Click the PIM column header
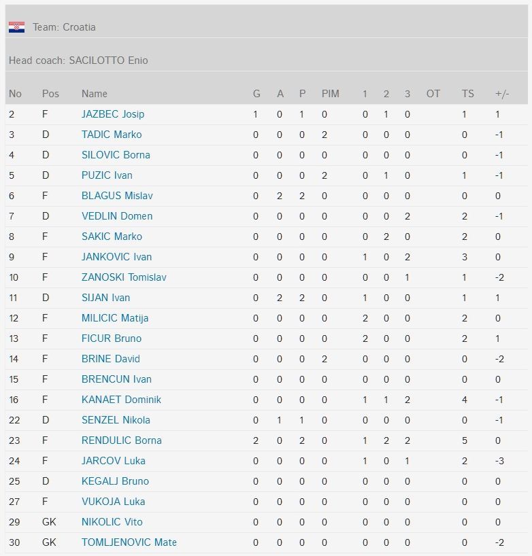532x556 pixels. (x=331, y=94)
